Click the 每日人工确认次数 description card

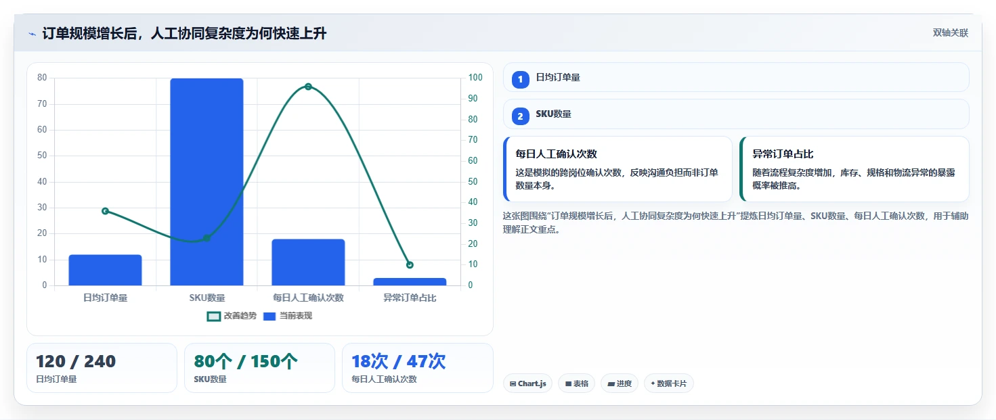point(618,169)
